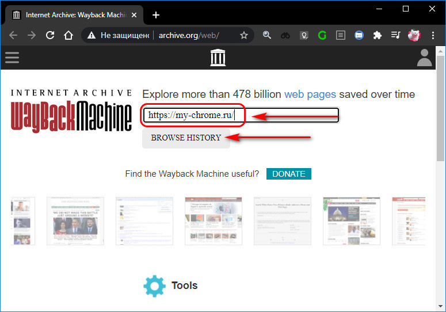Screen dimensions: 446x312
Task: Click the Internet Archive columns logo
Action: pyautogui.click(x=218, y=58)
